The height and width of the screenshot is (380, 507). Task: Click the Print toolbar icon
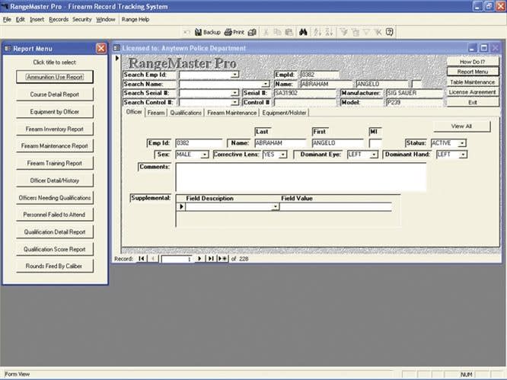234,33
